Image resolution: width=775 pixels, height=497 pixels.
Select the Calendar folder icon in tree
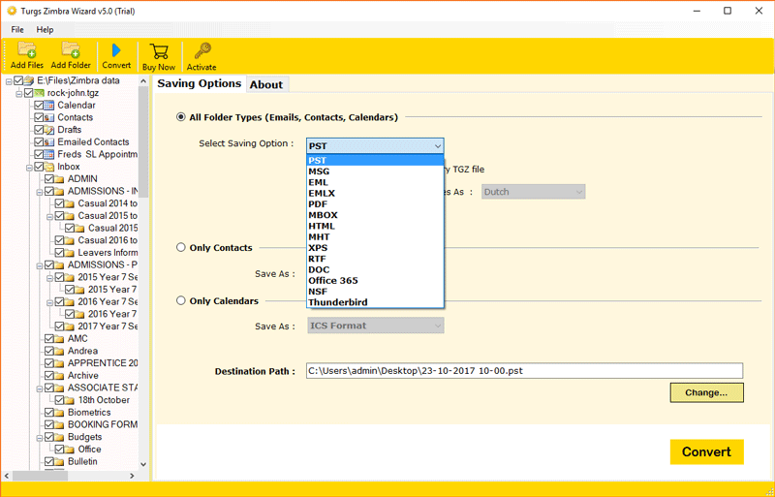click(49, 106)
